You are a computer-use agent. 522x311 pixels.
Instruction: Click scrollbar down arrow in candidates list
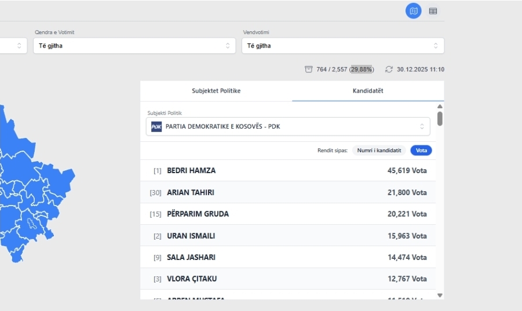(440, 295)
